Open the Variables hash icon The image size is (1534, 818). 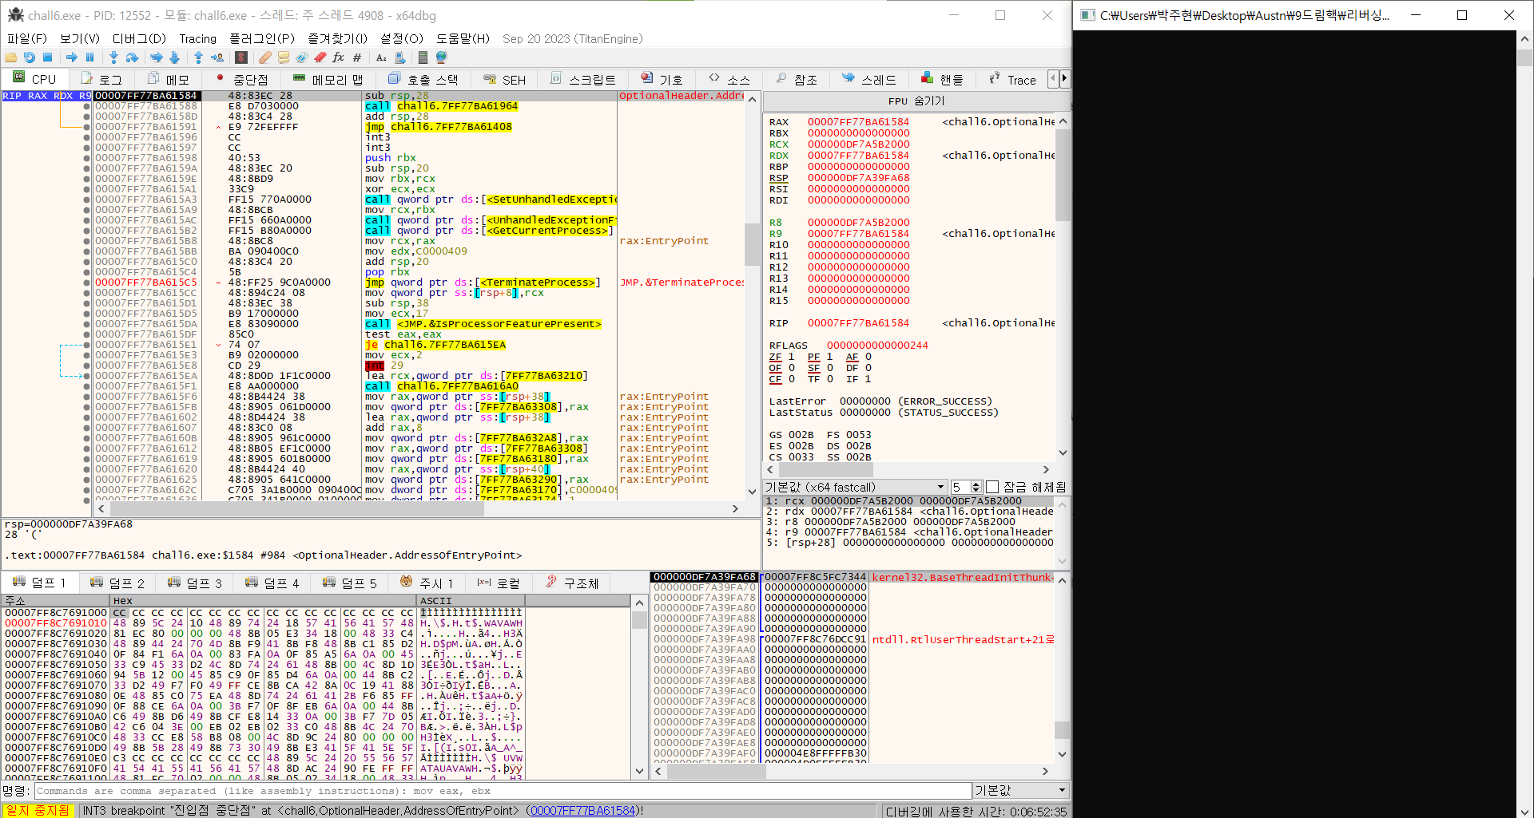[357, 57]
